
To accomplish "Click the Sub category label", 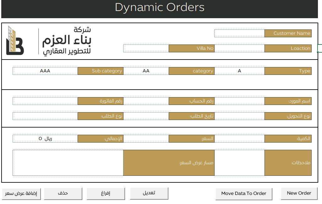I will point(101,71).
